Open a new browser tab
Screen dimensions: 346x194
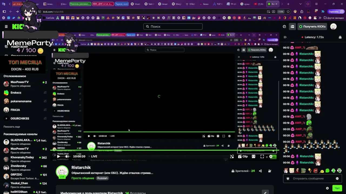coord(288,4)
